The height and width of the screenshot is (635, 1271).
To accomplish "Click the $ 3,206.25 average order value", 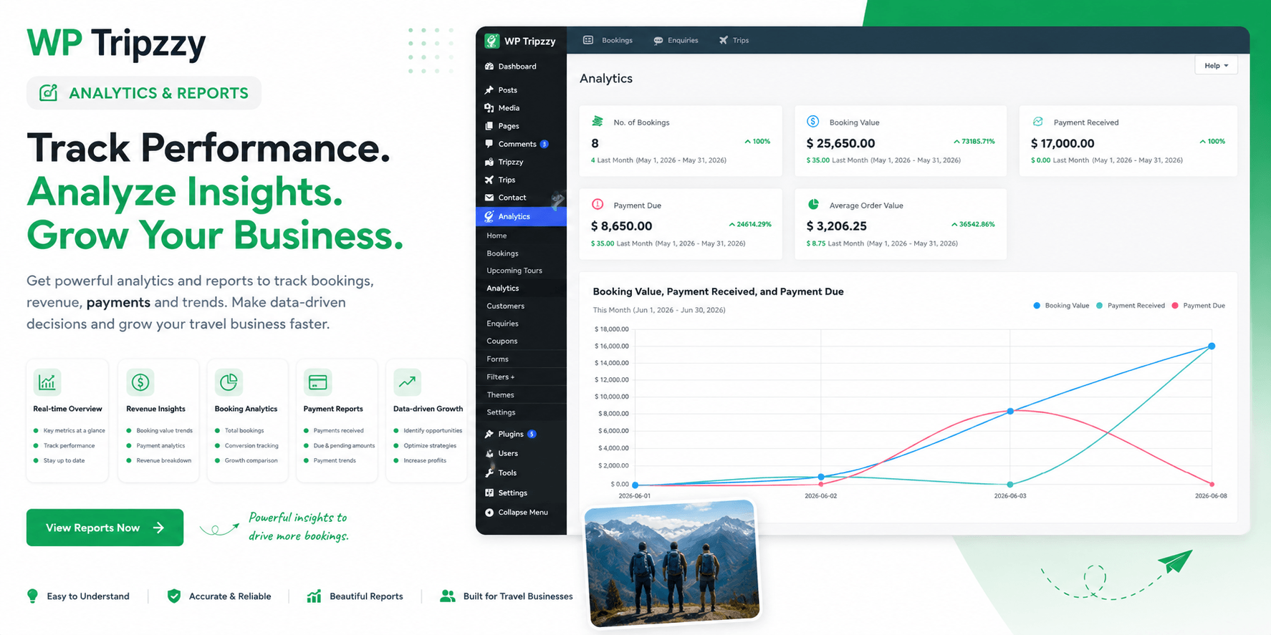I will point(836,226).
